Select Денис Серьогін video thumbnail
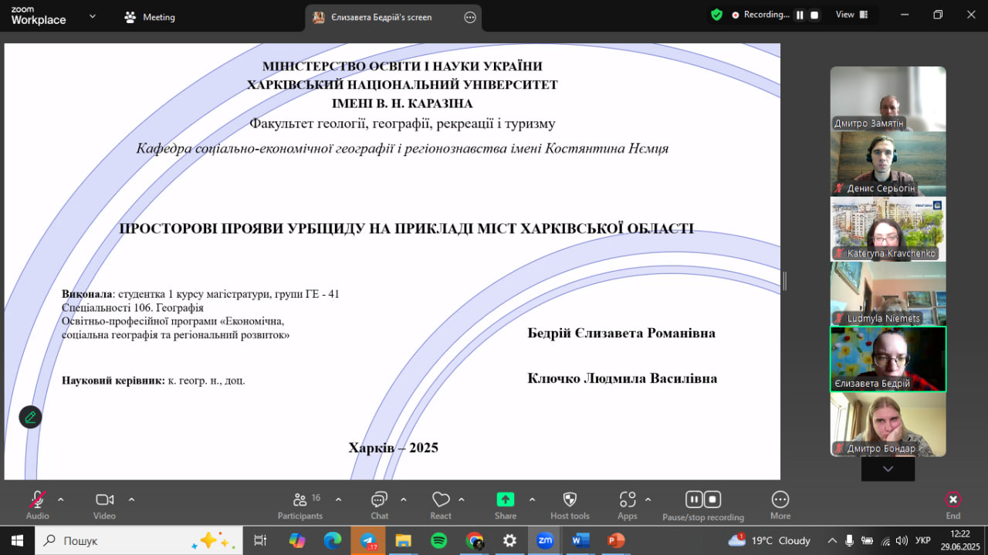 (888, 164)
